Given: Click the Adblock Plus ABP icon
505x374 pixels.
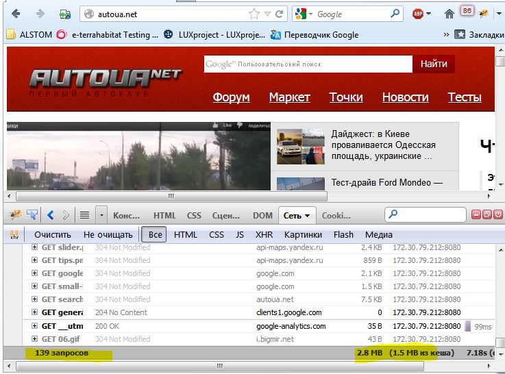Looking at the screenshot, I should tap(418, 14).
